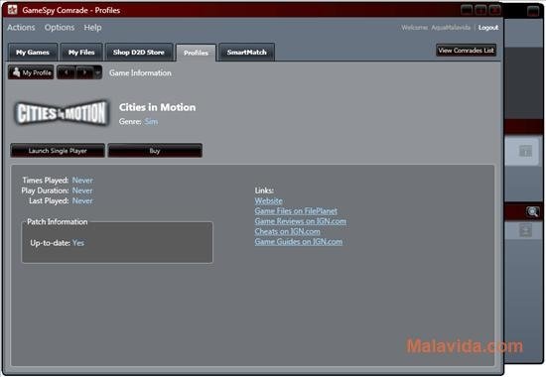Go forward with the right arrow navigation button
Screen dimensions: 546x377
[85, 72]
